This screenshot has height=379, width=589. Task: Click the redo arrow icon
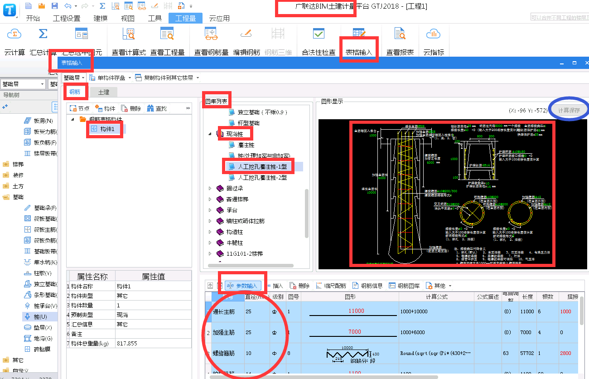pyautogui.click(x=85, y=6)
